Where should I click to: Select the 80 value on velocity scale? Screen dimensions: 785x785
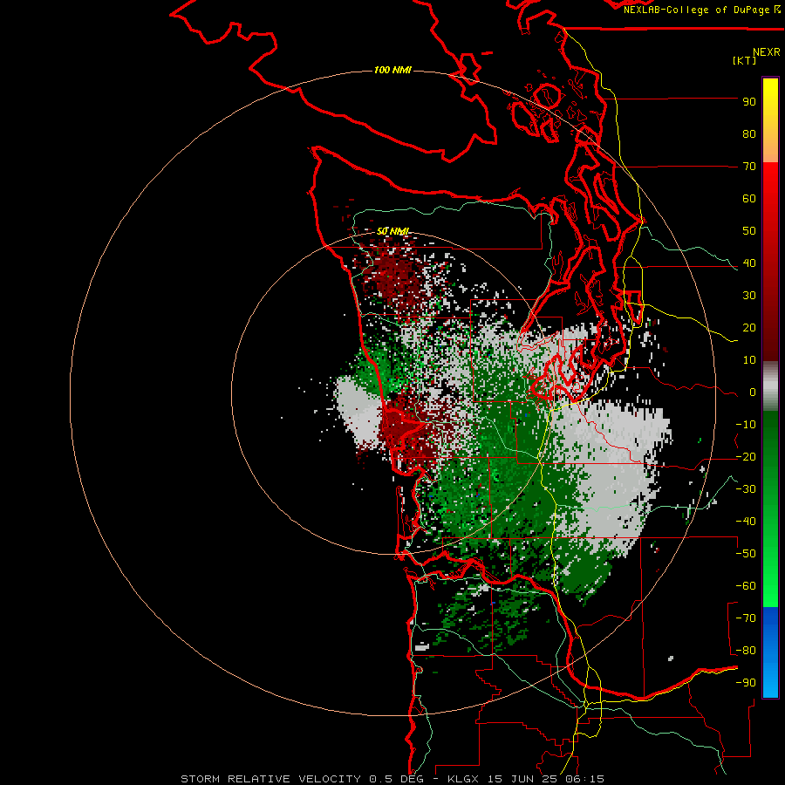749,134
